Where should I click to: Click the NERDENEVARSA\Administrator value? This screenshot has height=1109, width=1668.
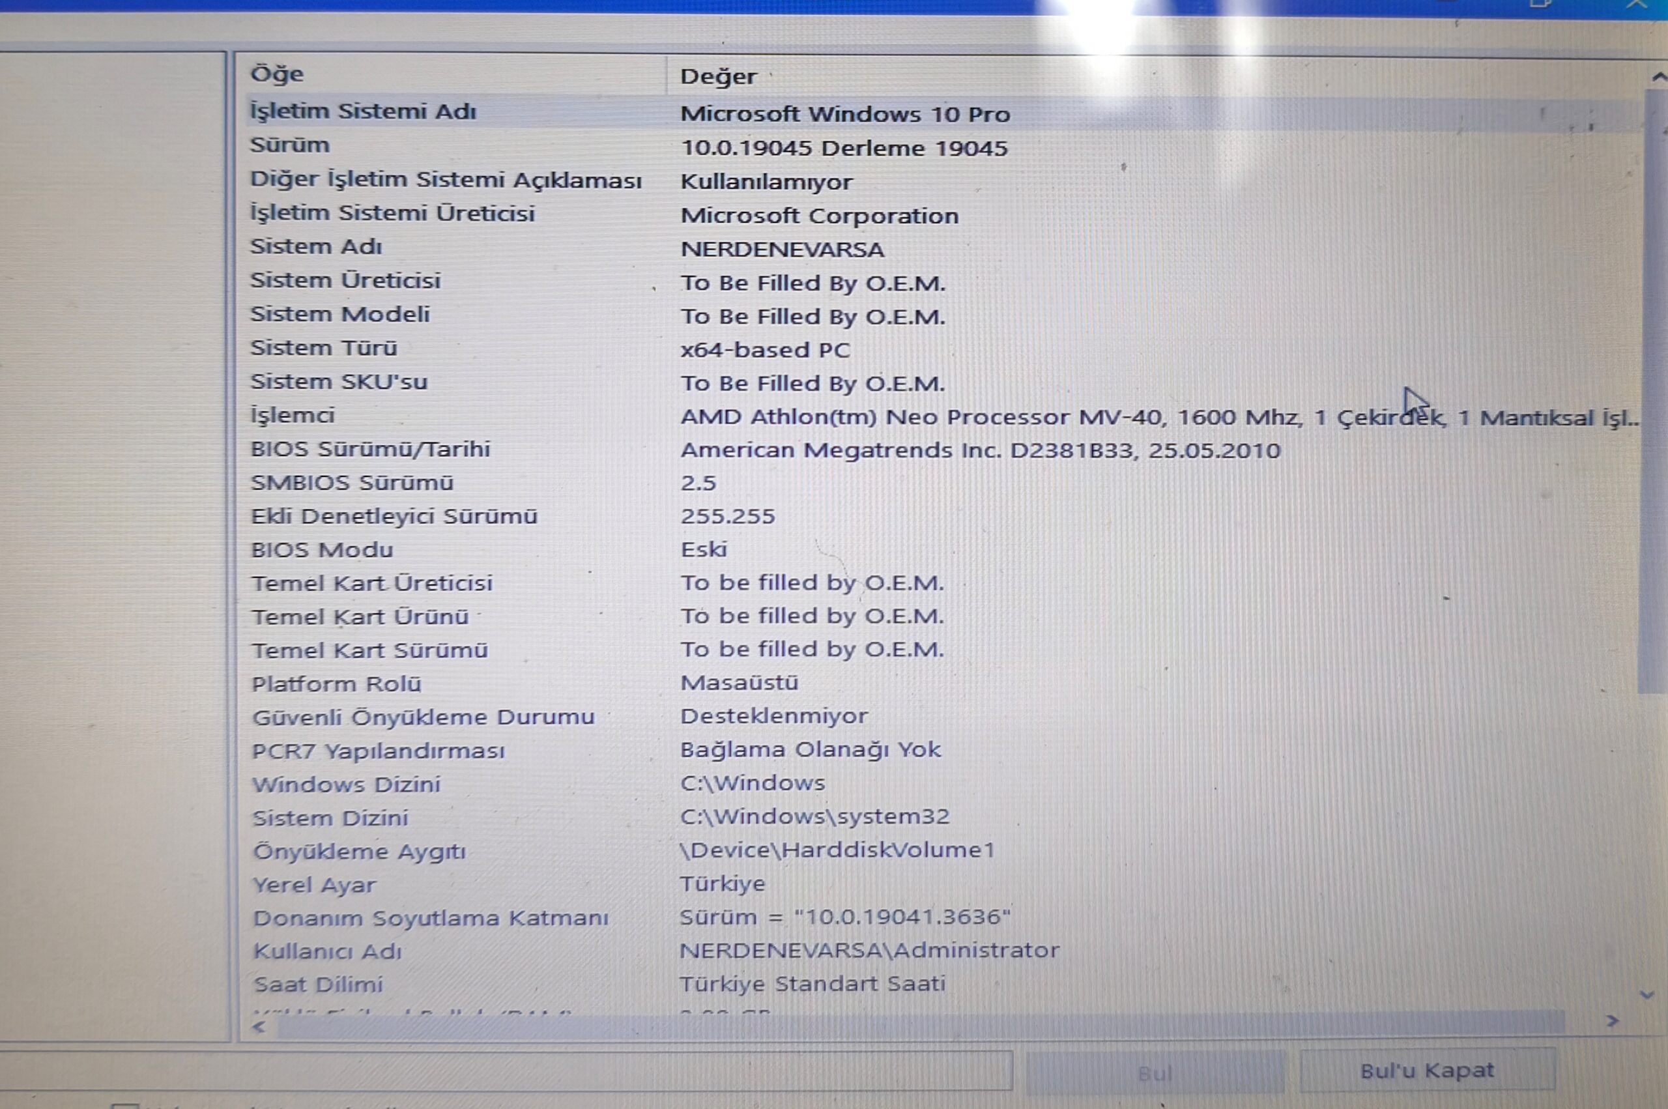pyautogui.click(x=869, y=951)
